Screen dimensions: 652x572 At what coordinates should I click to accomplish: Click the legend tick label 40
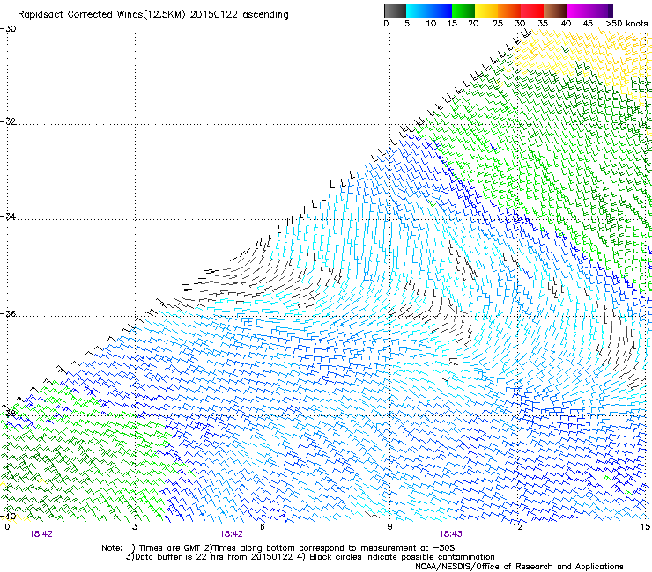[x=566, y=24]
